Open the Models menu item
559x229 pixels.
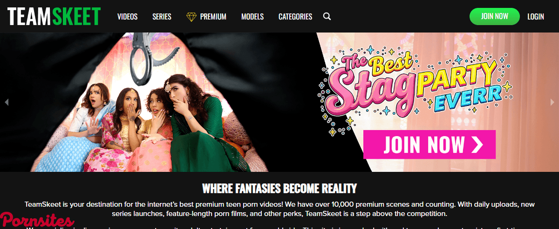click(252, 17)
